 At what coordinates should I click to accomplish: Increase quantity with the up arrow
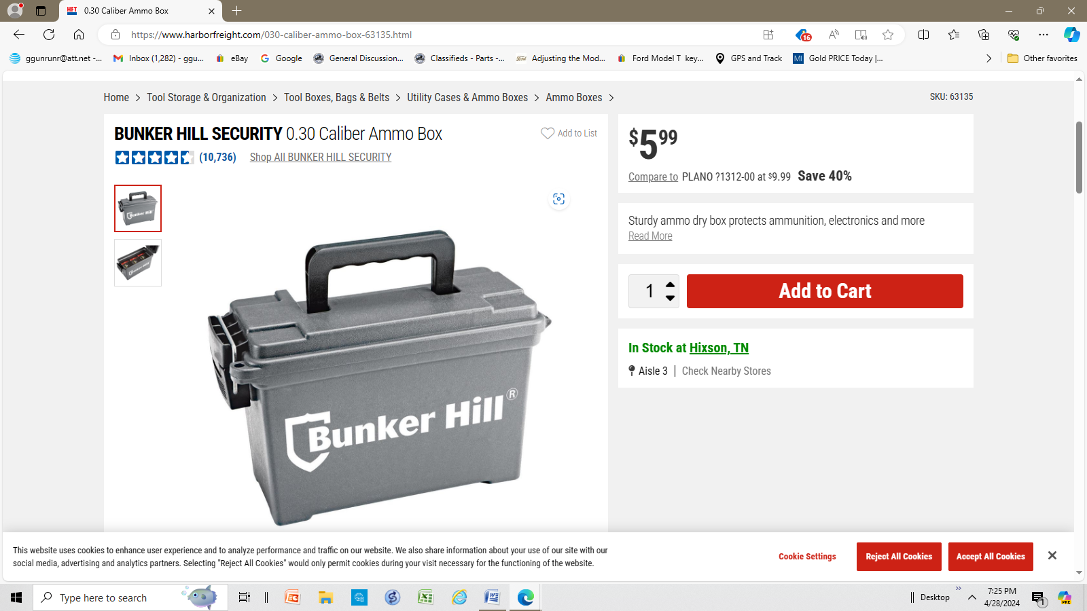(x=671, y=284)
